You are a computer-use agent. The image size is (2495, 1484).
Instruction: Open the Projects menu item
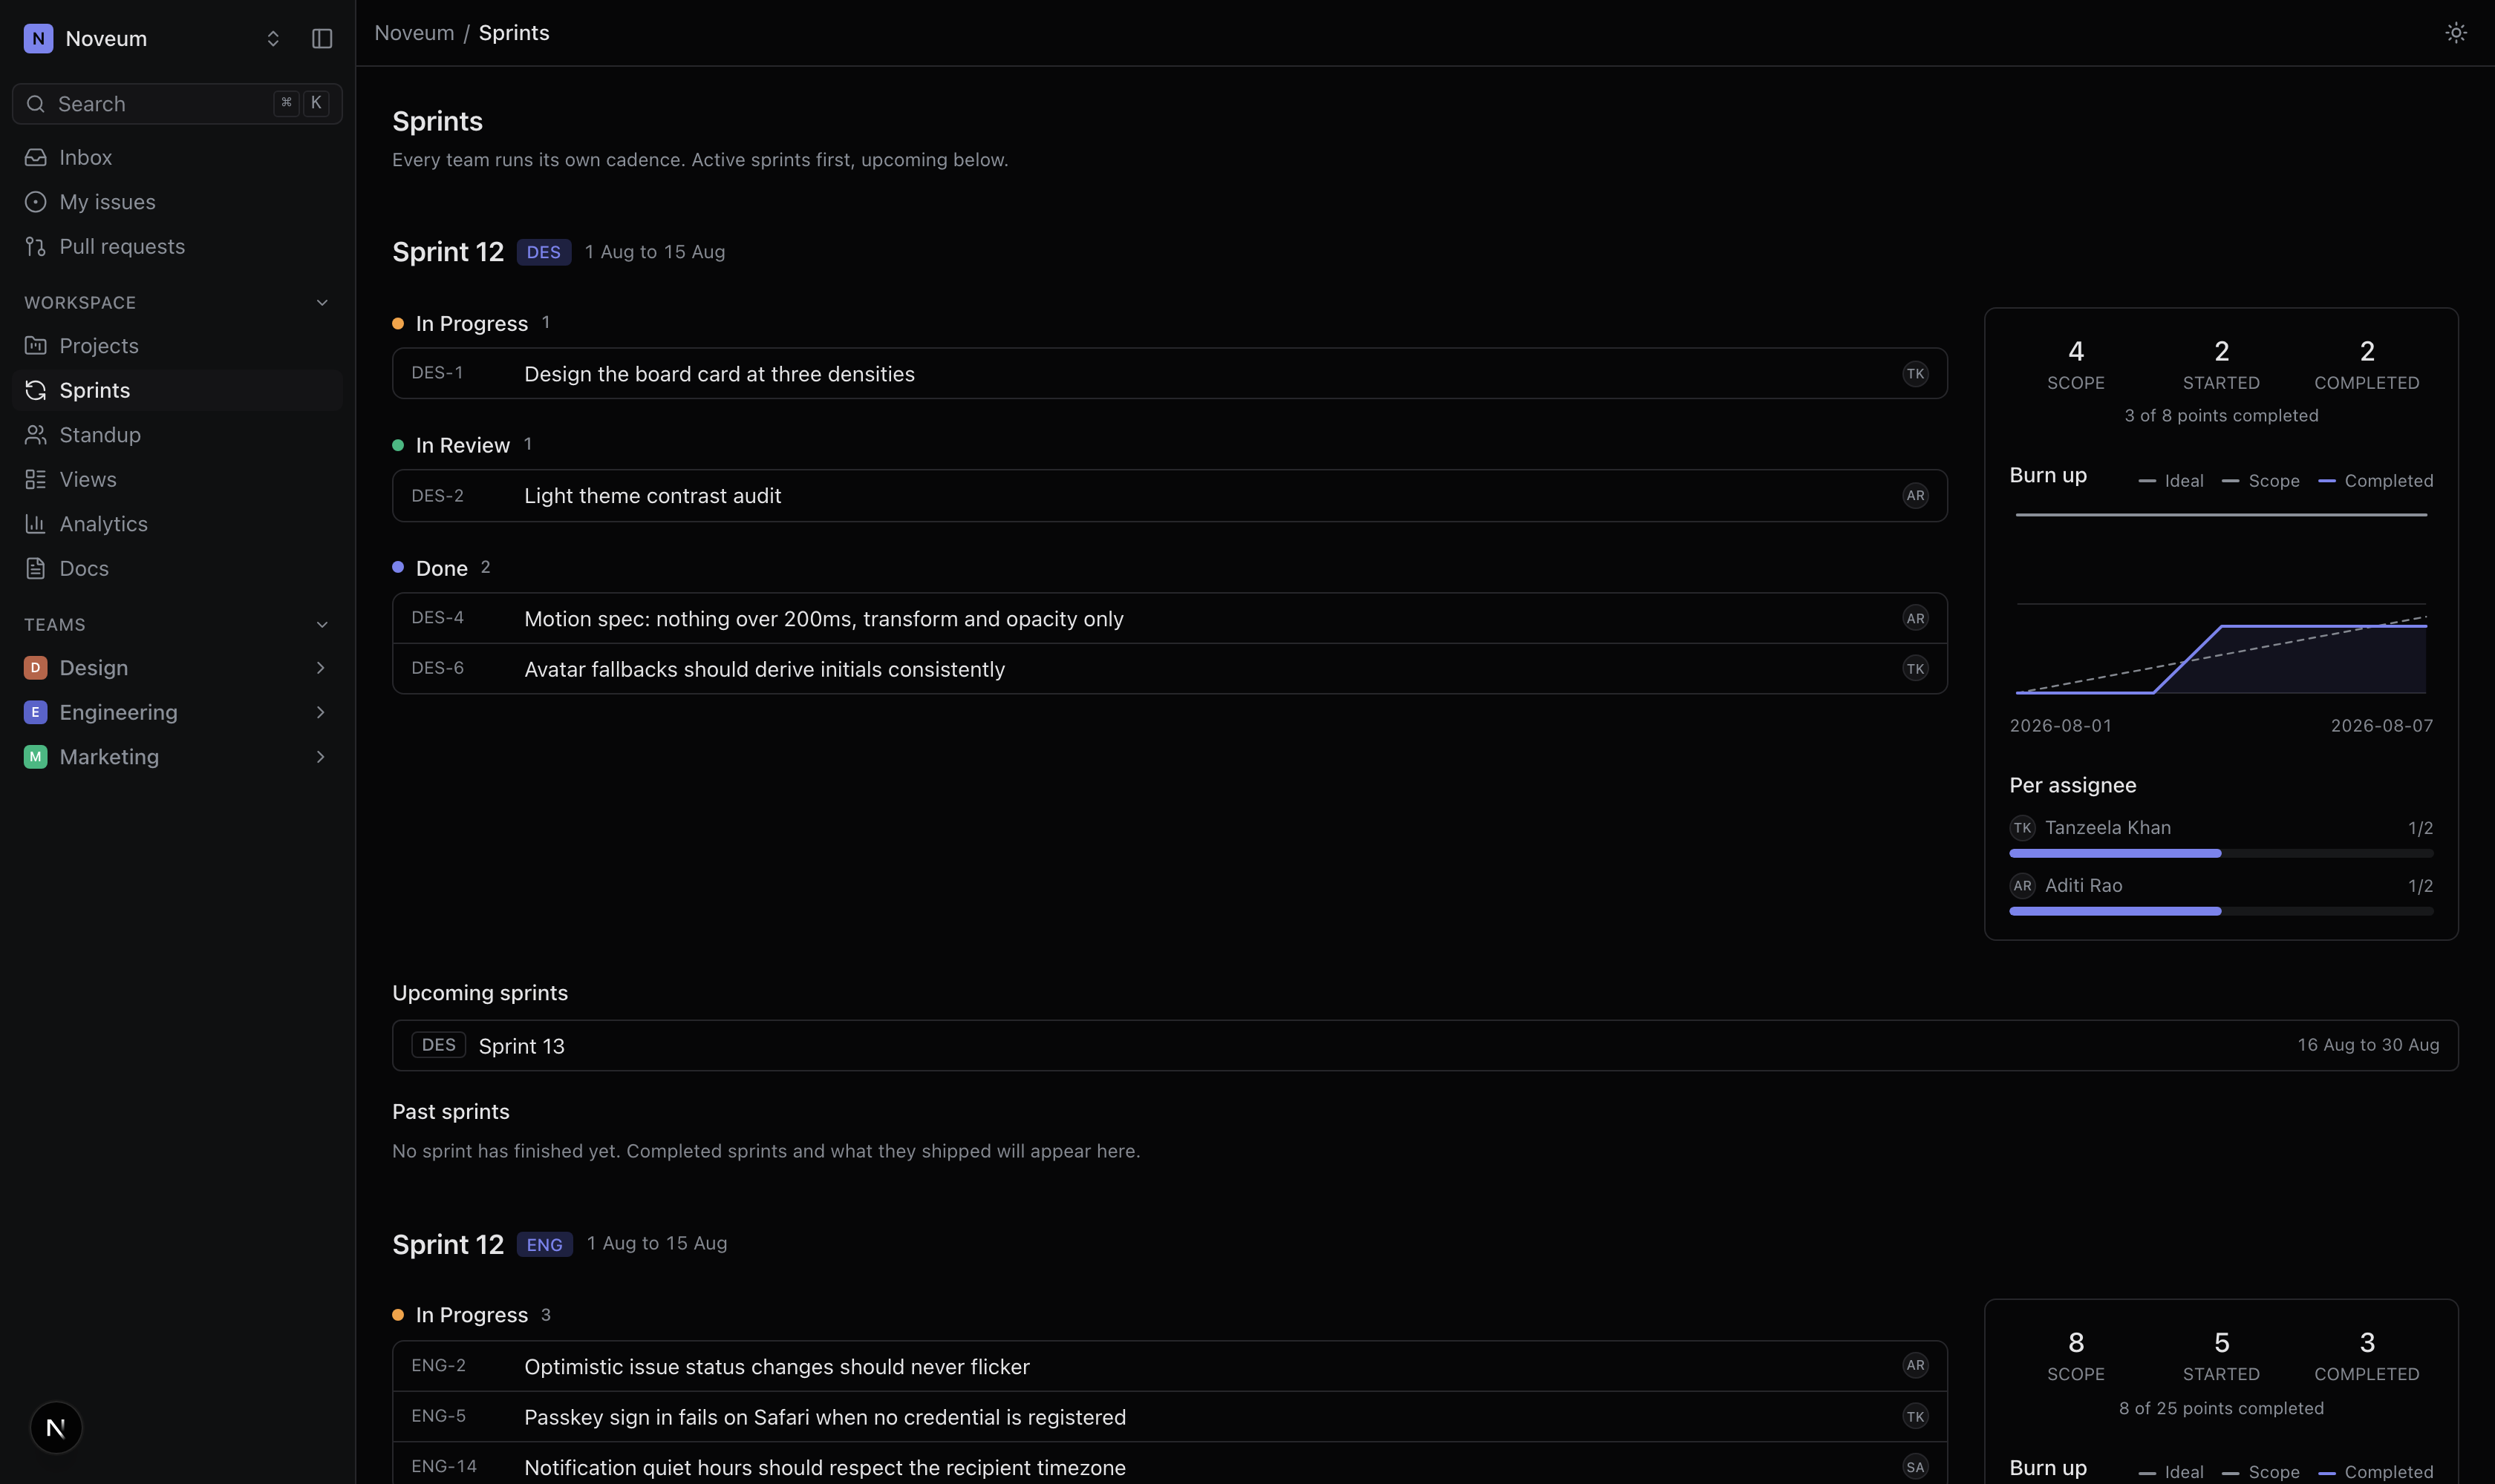tap(177, 346)
